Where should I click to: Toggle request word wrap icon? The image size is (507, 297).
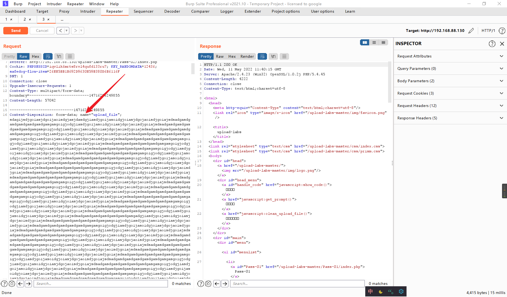pos(48,56)
